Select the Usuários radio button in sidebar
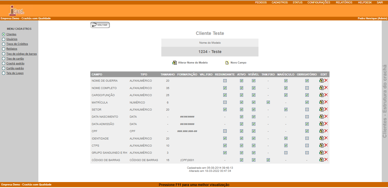 3,39
